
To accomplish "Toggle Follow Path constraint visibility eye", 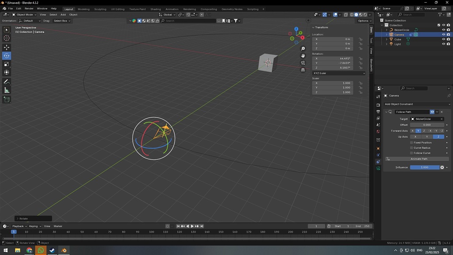I will pyautogui.click(x=432, y=112).
